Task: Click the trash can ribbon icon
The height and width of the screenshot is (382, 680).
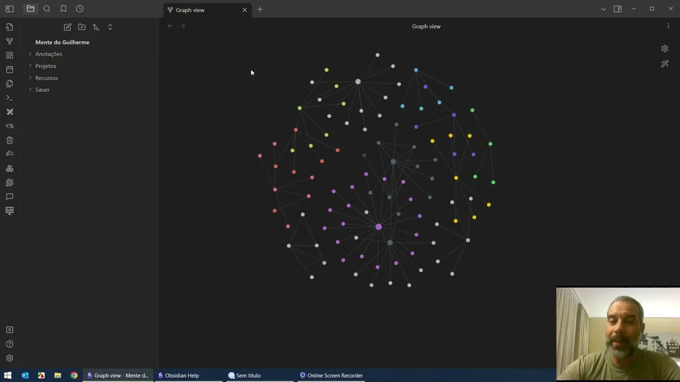Action: pos(10,140)
